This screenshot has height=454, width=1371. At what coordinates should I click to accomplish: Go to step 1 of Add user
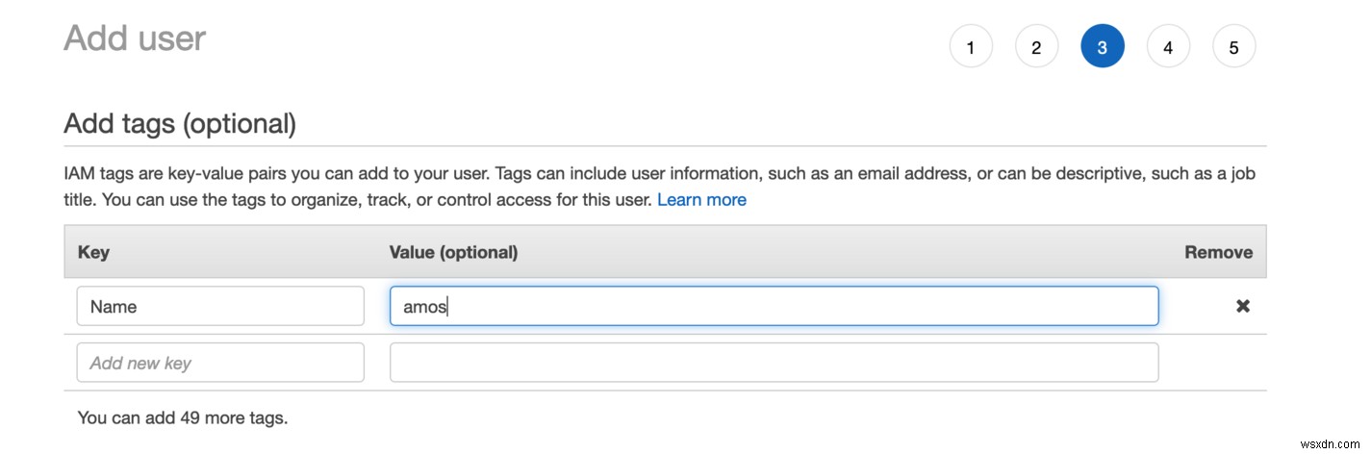(971, 47)
